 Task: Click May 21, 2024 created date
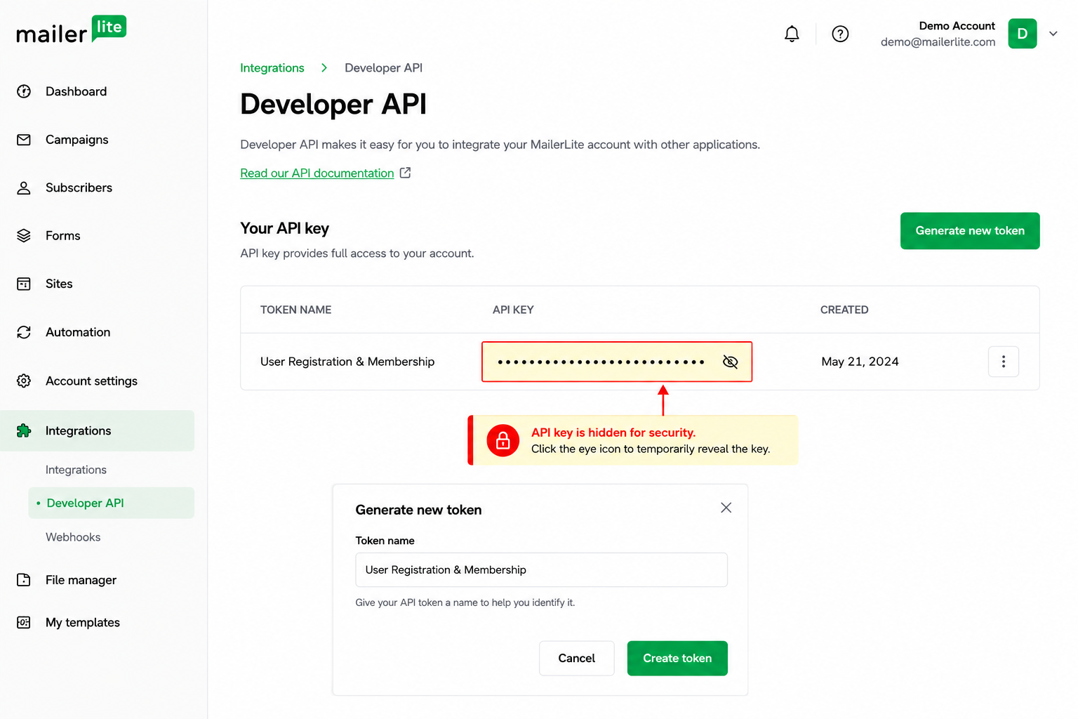[x=860, y=362]
